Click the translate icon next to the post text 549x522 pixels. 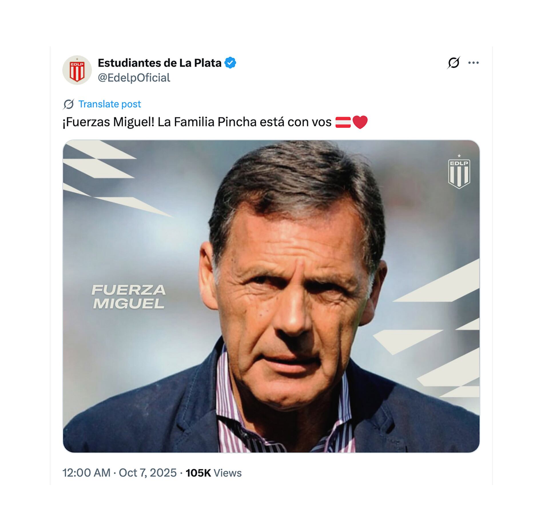pyautogui.click(x=68, y=104)
